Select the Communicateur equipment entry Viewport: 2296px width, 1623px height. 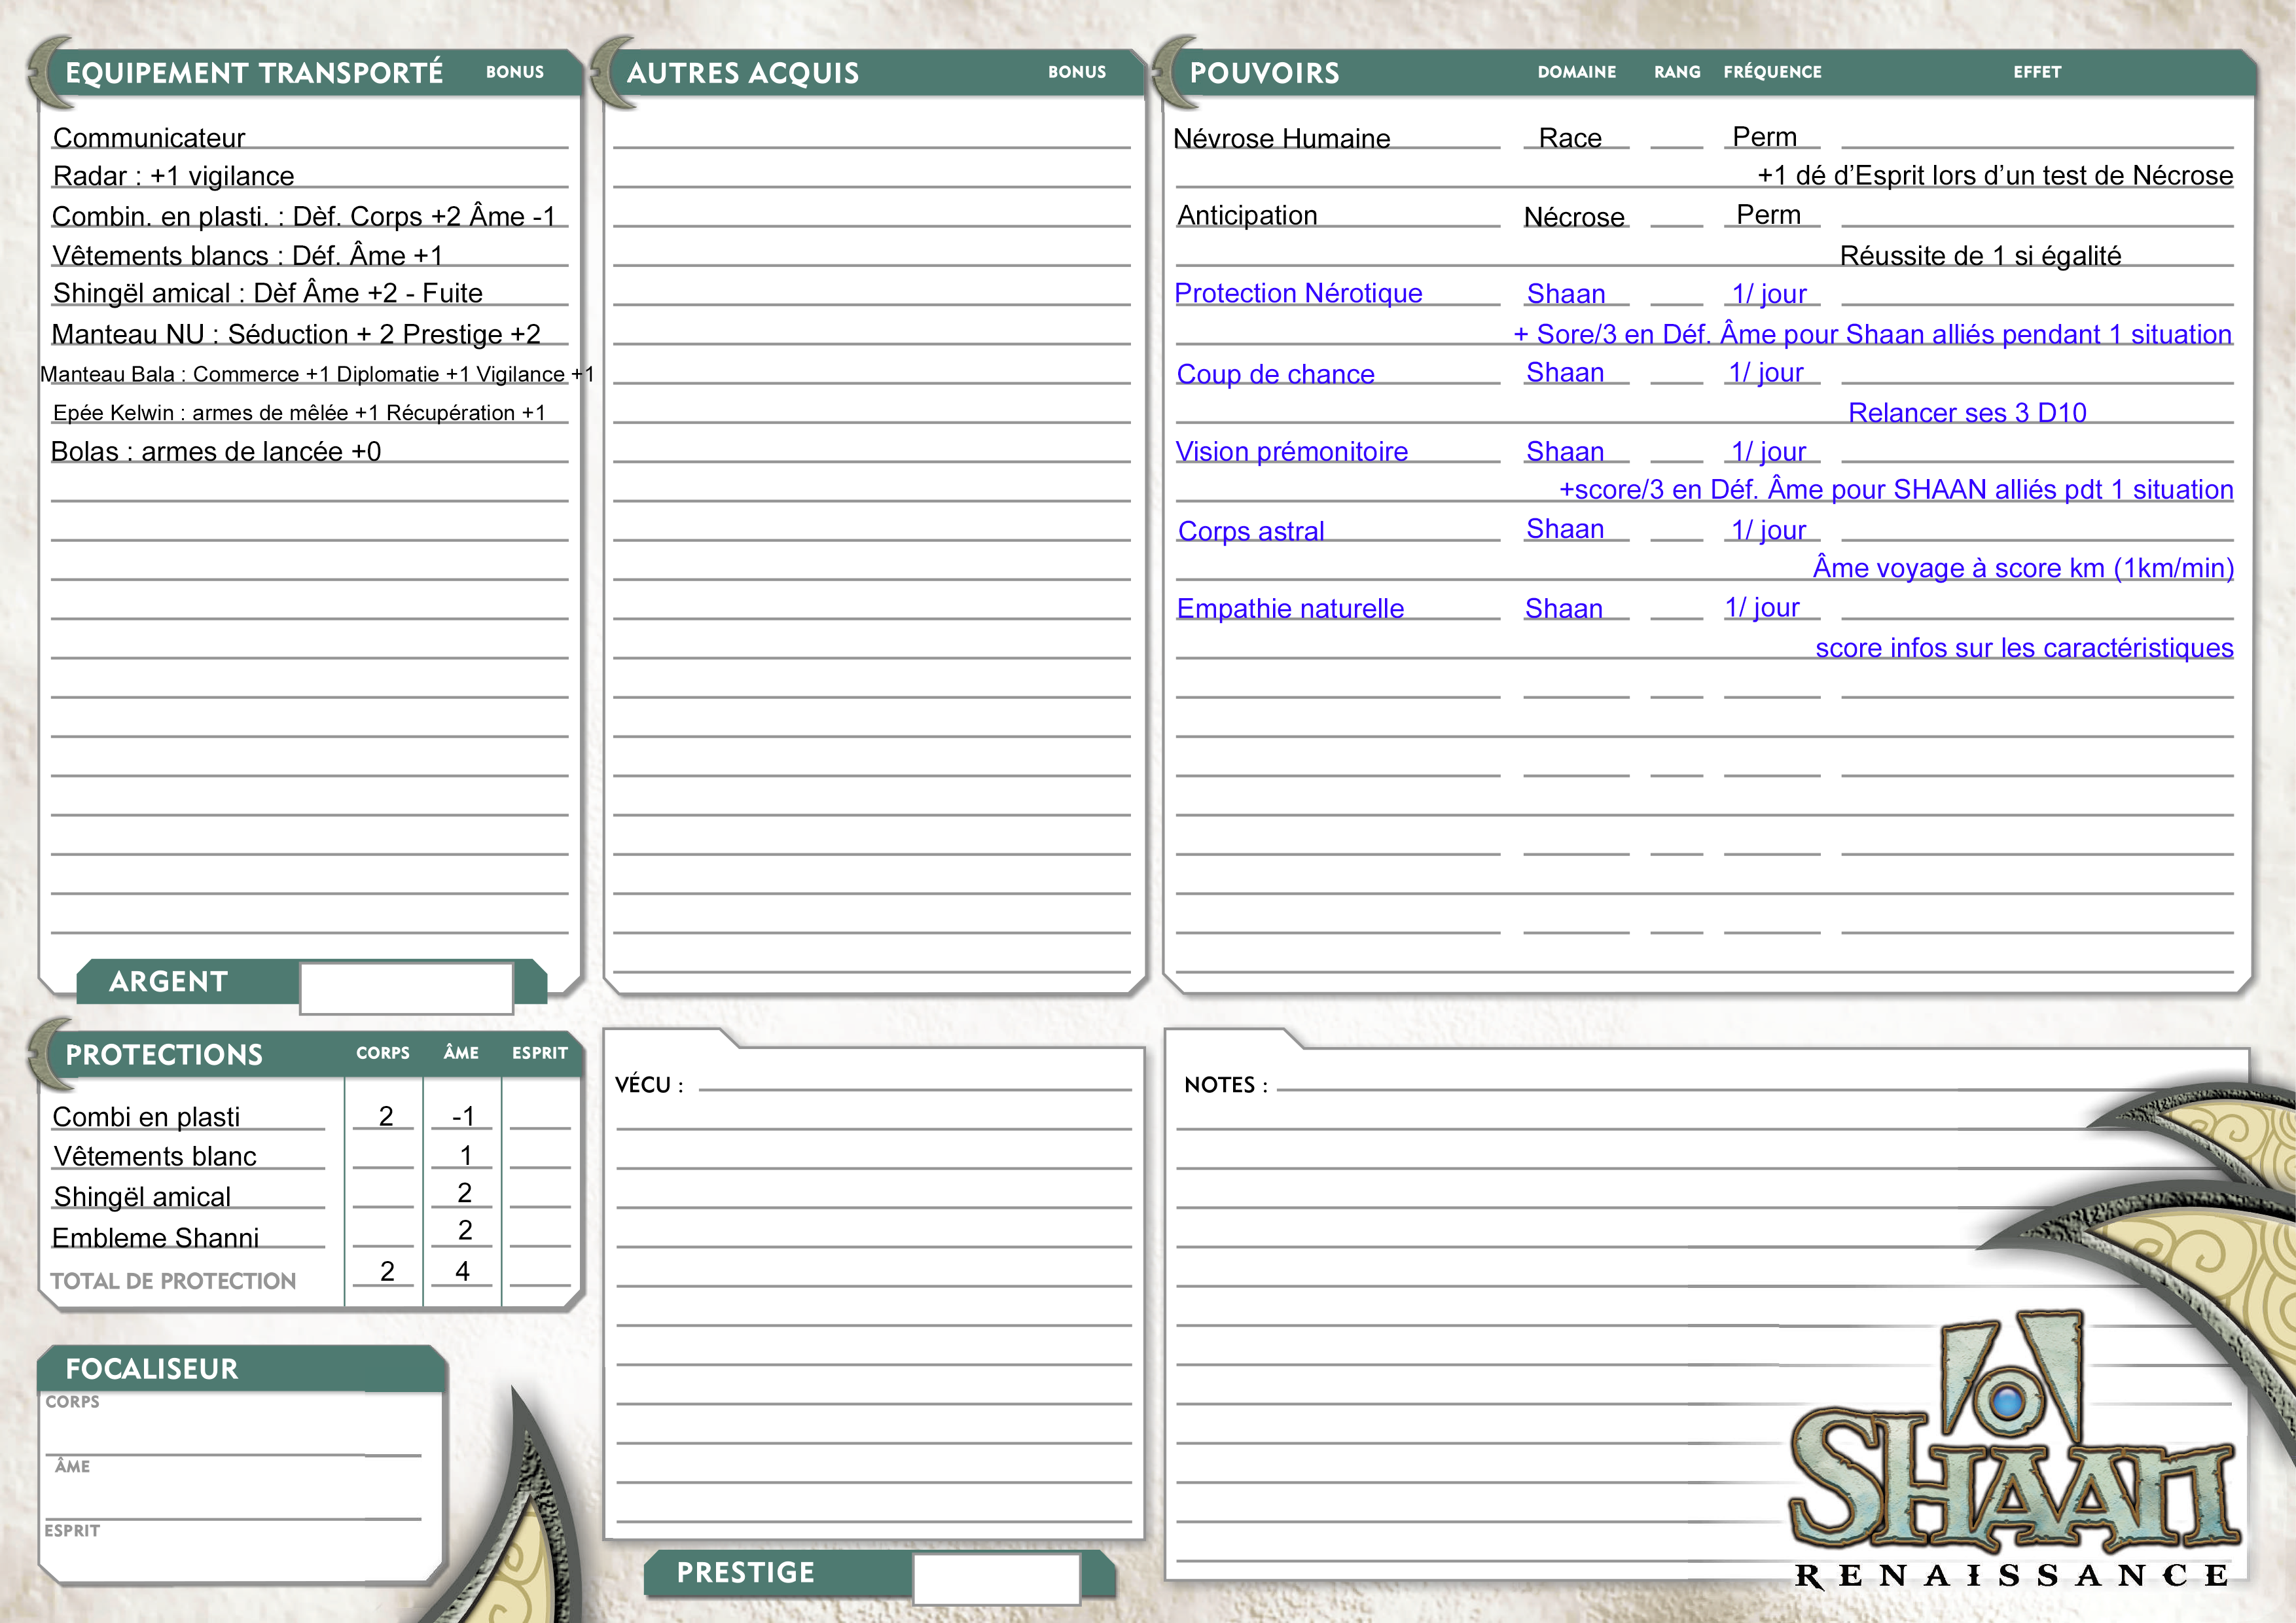pos(149,138)
